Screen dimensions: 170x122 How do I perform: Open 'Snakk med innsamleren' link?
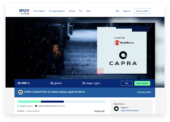(130, 110)
